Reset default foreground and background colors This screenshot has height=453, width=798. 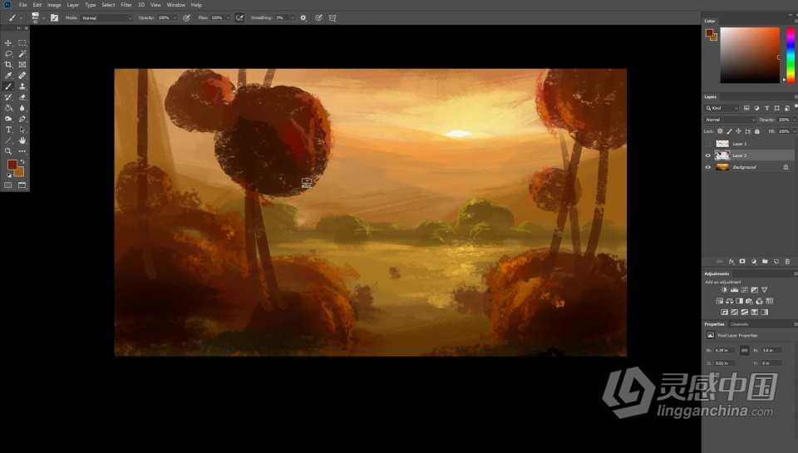[8, 175]
